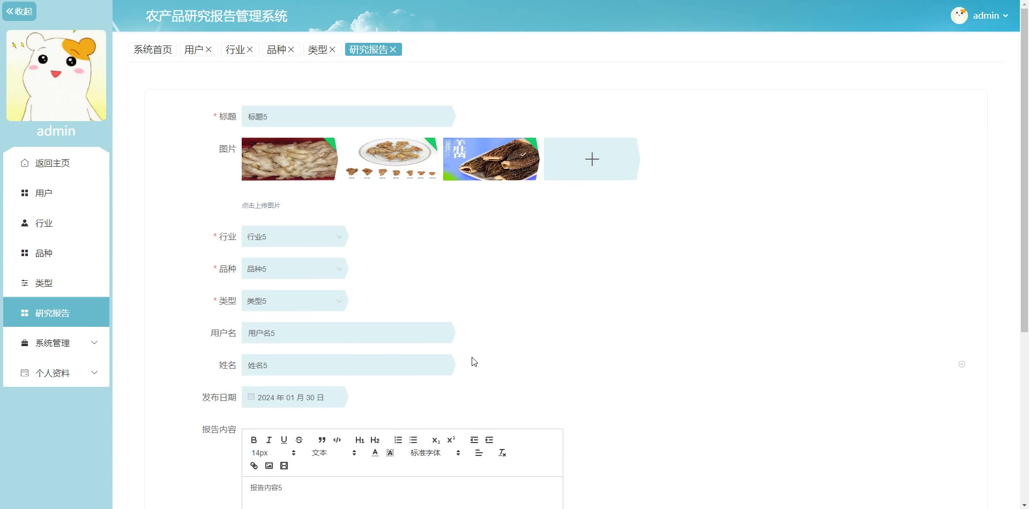
Task: Apply superscript formatting
Action: click(451, 440)
